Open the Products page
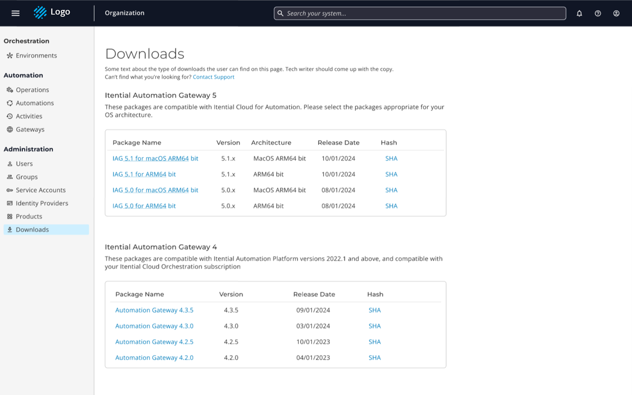This screenshot has width=632, height=395. coord(29,216)
